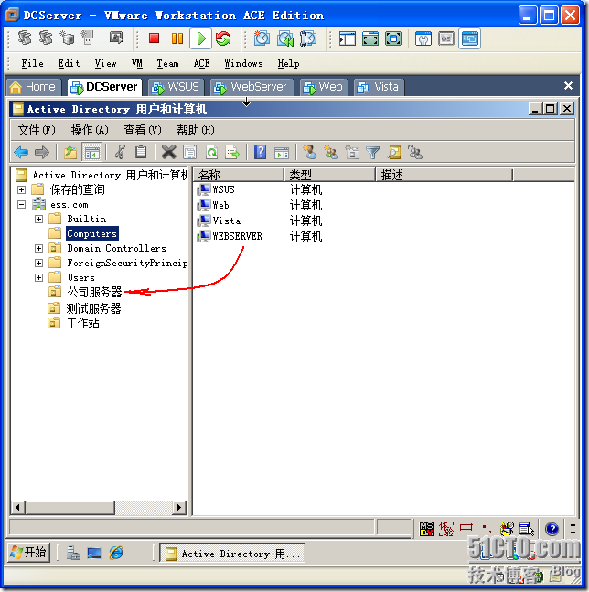The width and height of the screenshot is (589, 592).
Task: Click the VMware Reset button
Action: coord(223,38)
